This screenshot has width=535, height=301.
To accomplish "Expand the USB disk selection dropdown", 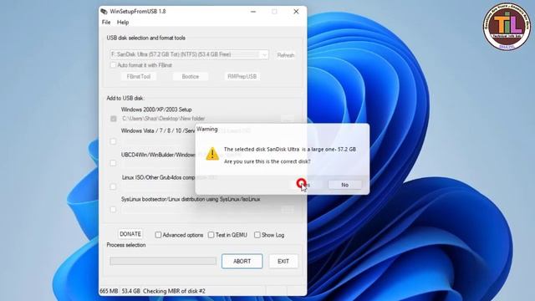I will 264,54.
